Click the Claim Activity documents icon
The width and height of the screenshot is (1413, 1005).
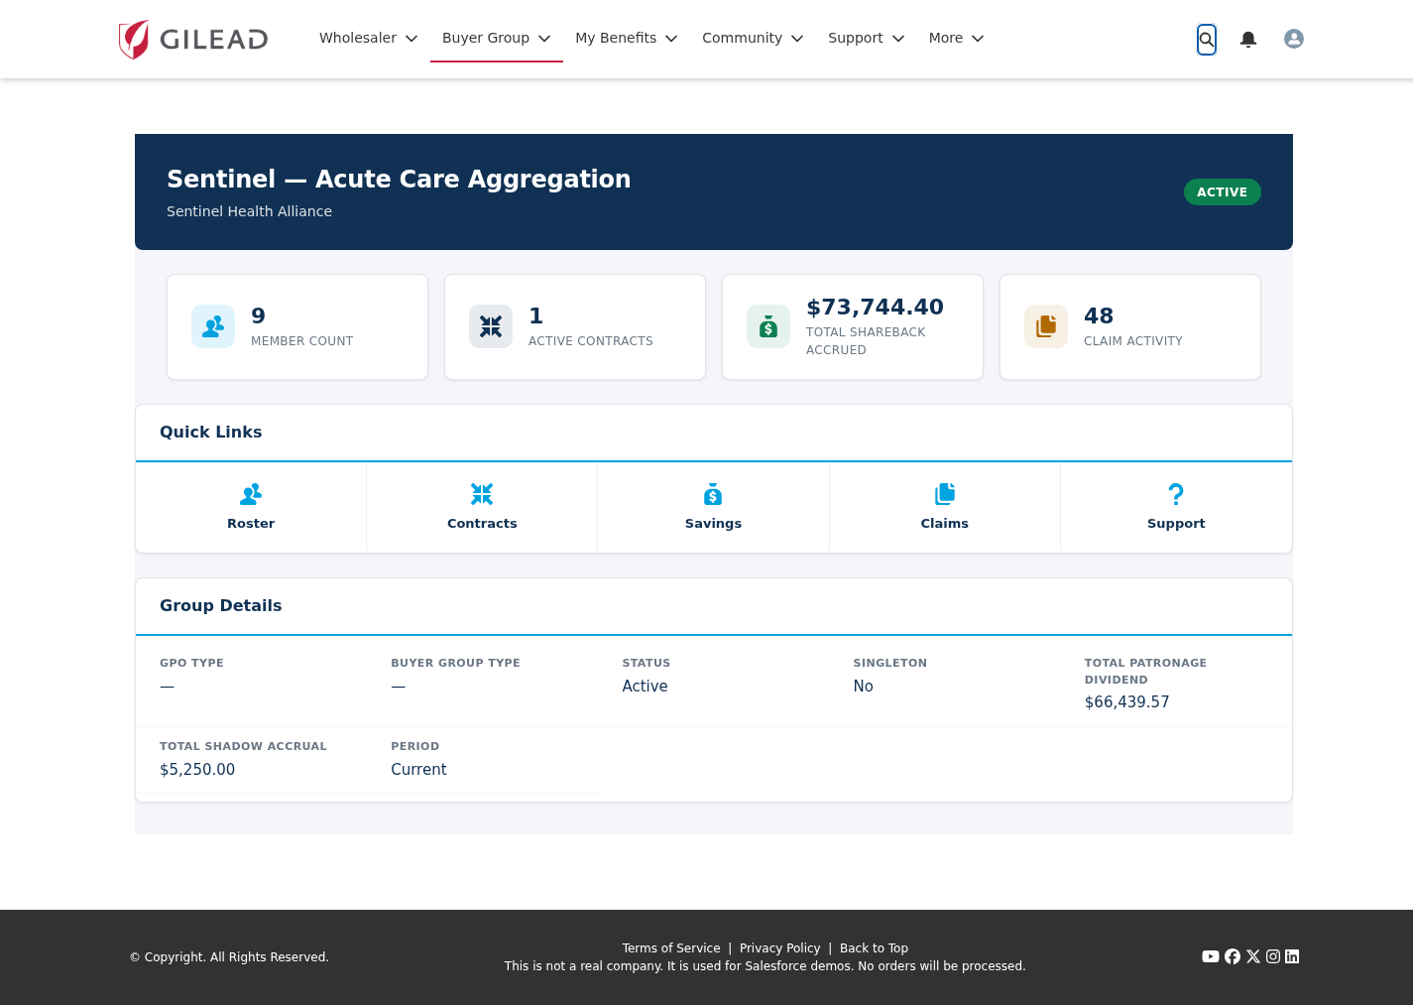point(1046,326)
